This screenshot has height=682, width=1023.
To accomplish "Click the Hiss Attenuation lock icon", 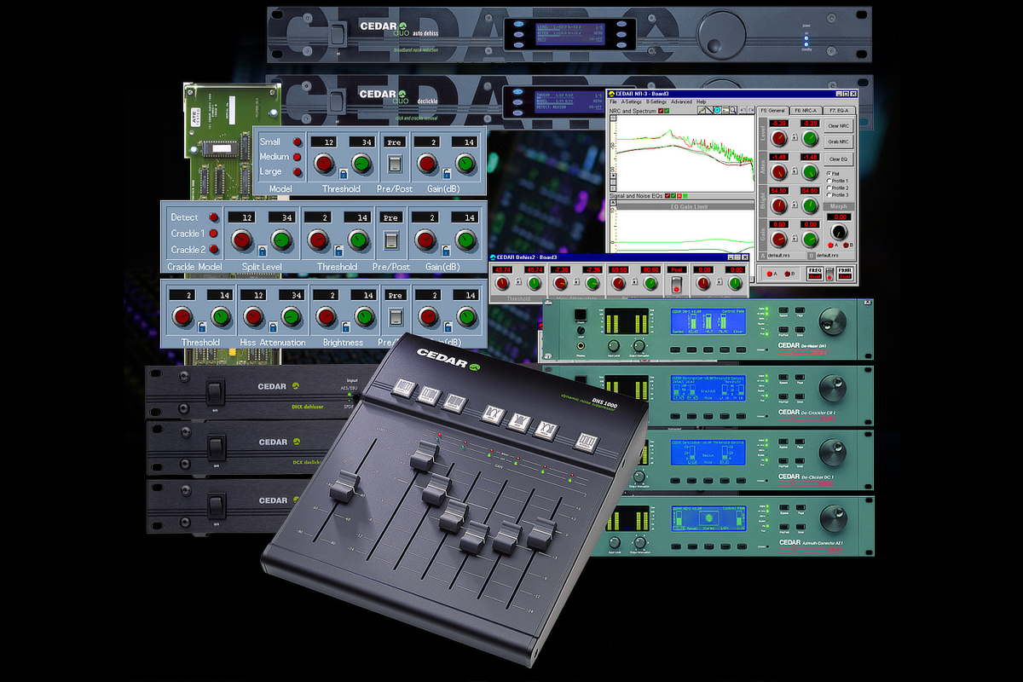I will (x=272, y=327).
